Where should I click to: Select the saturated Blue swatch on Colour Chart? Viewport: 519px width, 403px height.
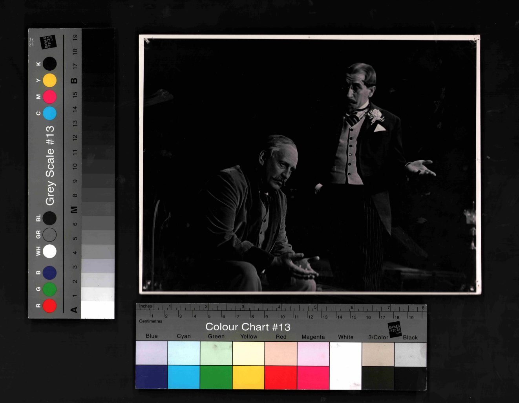coord(152,377)
